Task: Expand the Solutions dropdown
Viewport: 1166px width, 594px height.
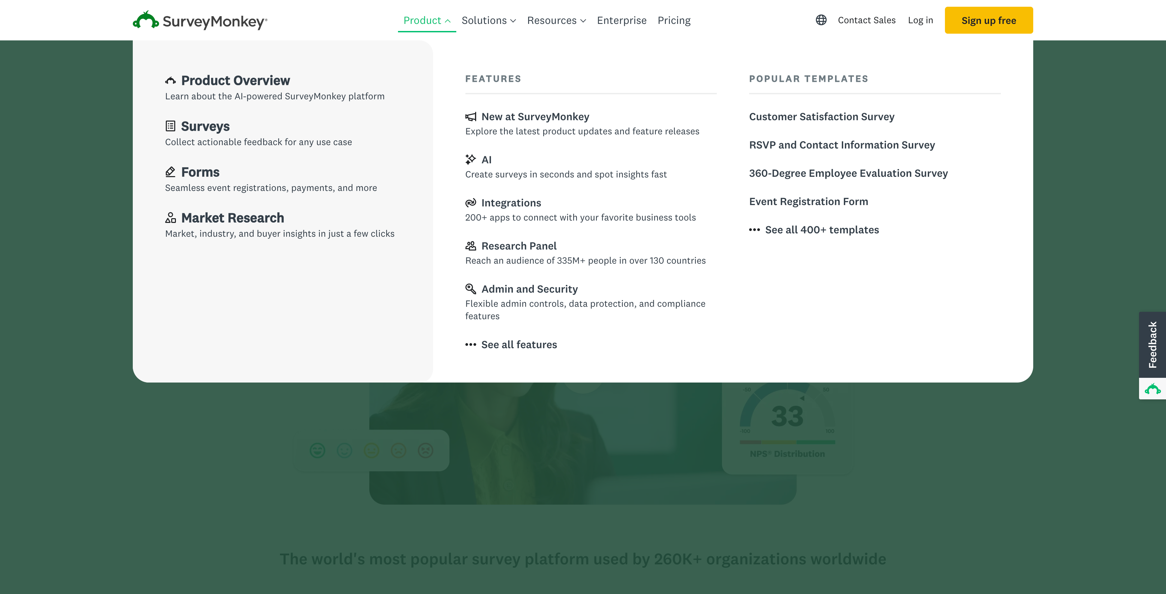Action: pos(488,20)
